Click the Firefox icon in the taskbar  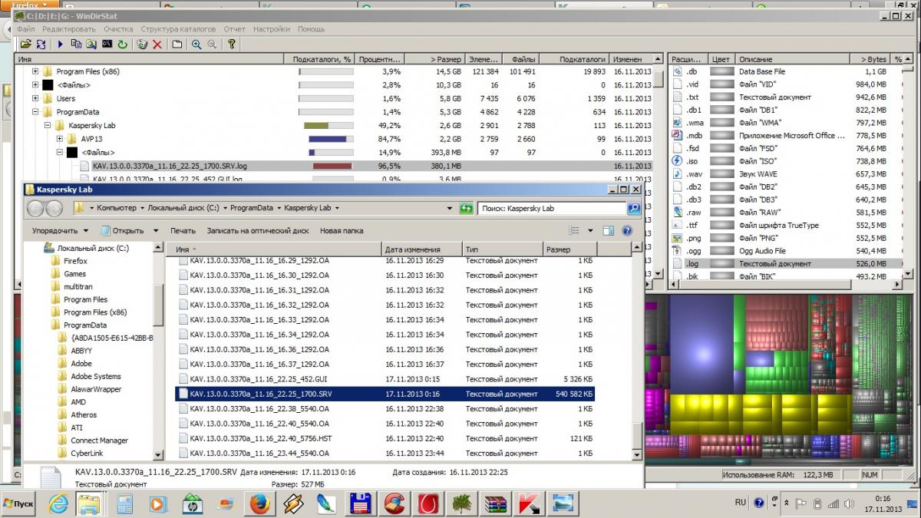pos(259,504)
